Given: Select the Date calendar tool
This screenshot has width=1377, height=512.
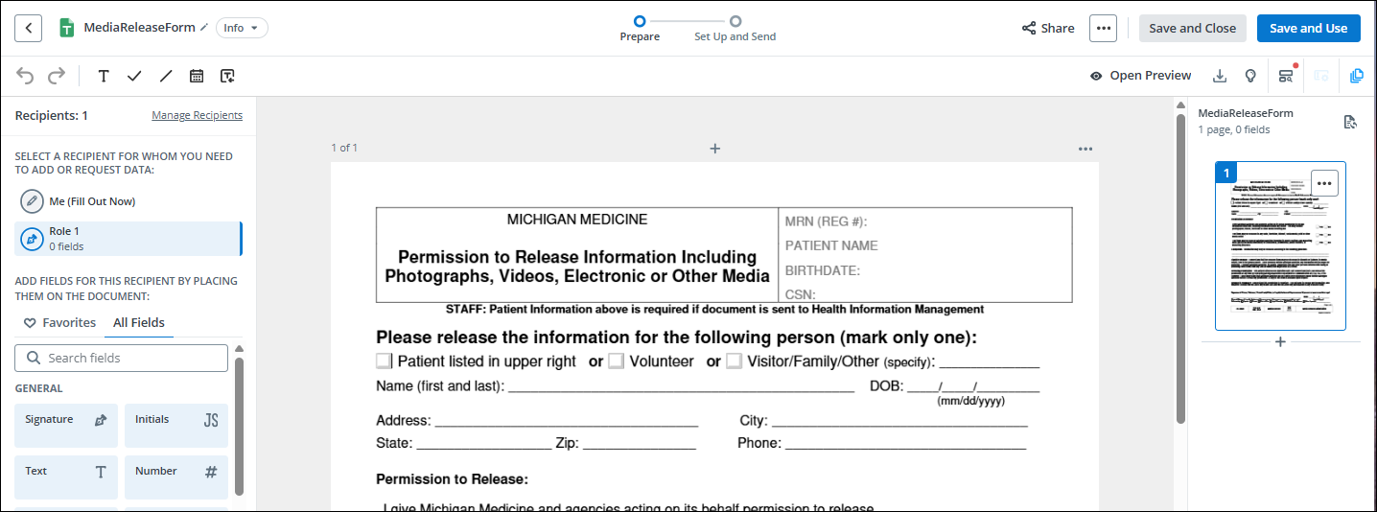Looking at the screenshot, I should tap(197, 76).
